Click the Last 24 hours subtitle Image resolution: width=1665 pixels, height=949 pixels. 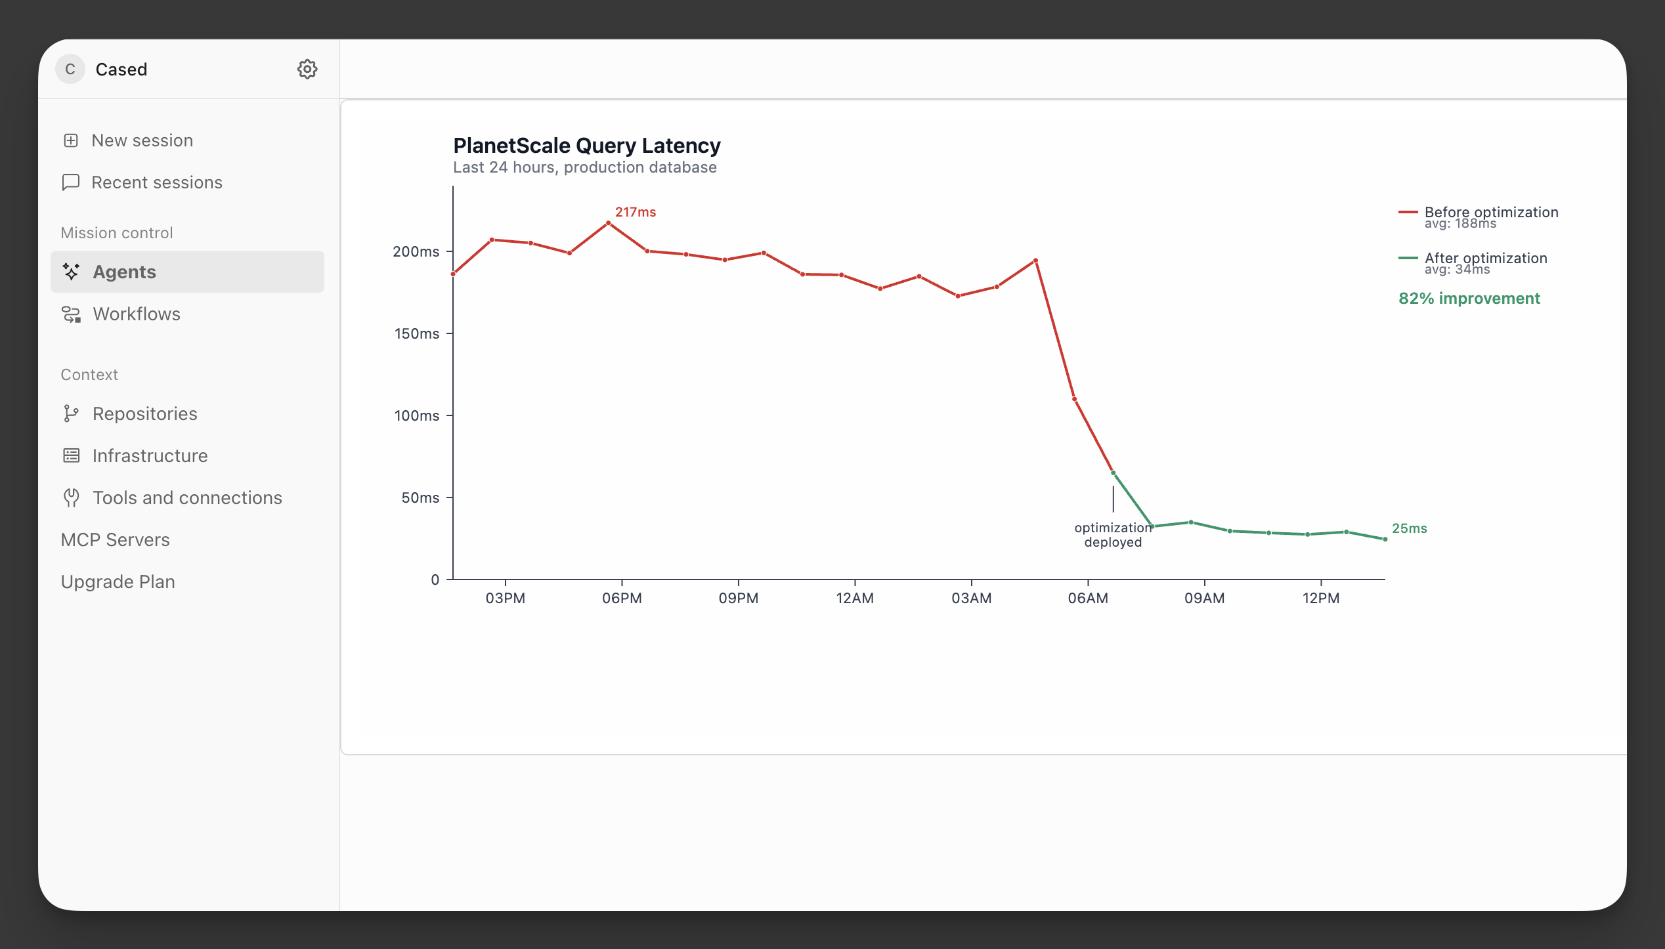585,167
